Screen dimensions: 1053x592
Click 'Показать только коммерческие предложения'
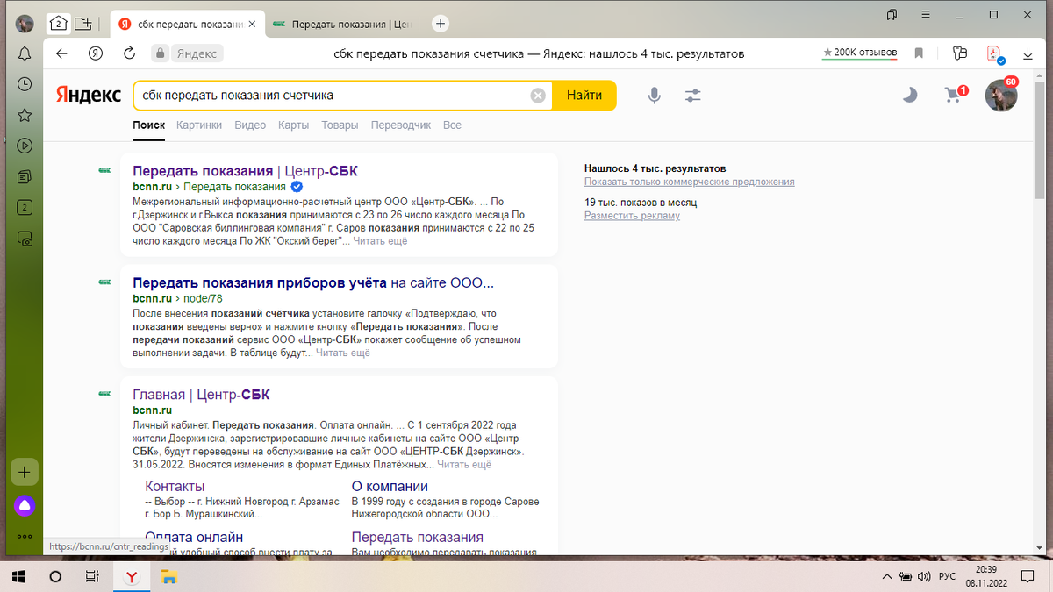point(690,182)
